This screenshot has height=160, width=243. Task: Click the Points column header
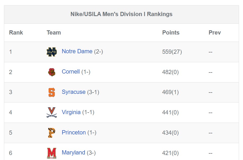171,33
